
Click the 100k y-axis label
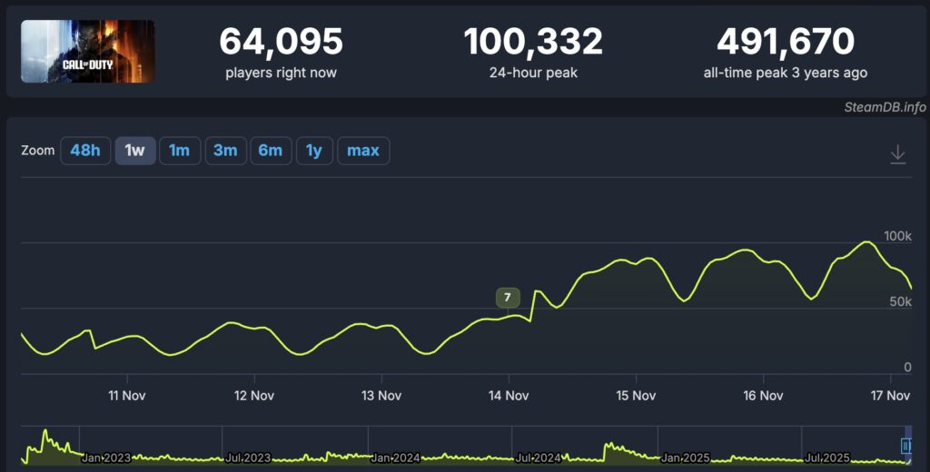(897, 236)
